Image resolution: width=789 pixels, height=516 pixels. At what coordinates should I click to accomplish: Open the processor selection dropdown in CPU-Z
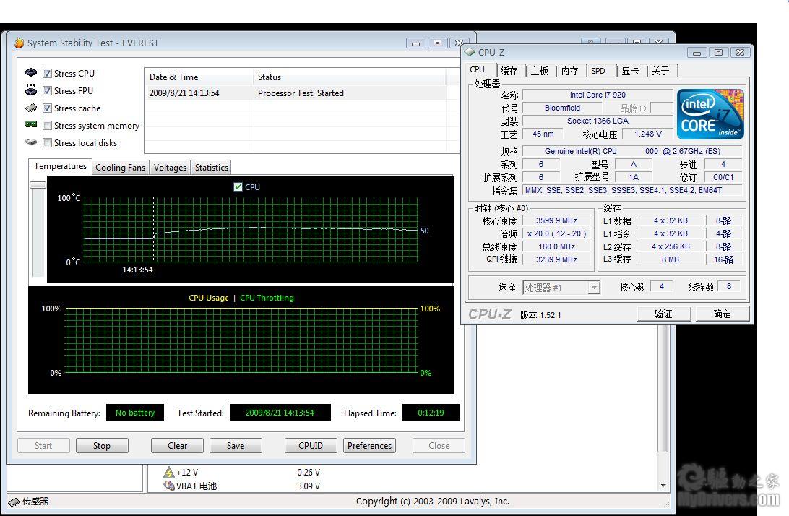tap(594, 288)
